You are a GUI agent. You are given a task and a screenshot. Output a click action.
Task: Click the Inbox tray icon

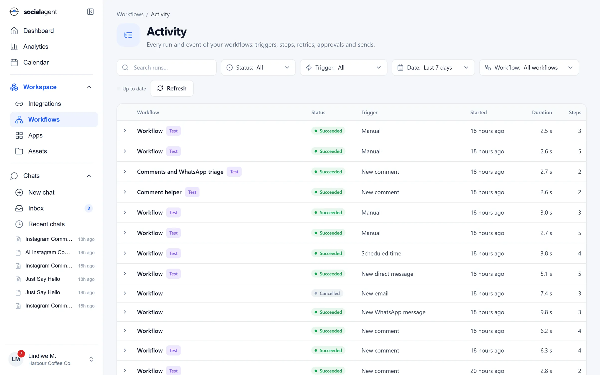point(19,208)
